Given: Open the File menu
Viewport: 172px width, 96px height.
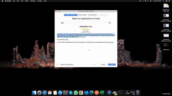Looking at the screenshot, I should [14, 1].
